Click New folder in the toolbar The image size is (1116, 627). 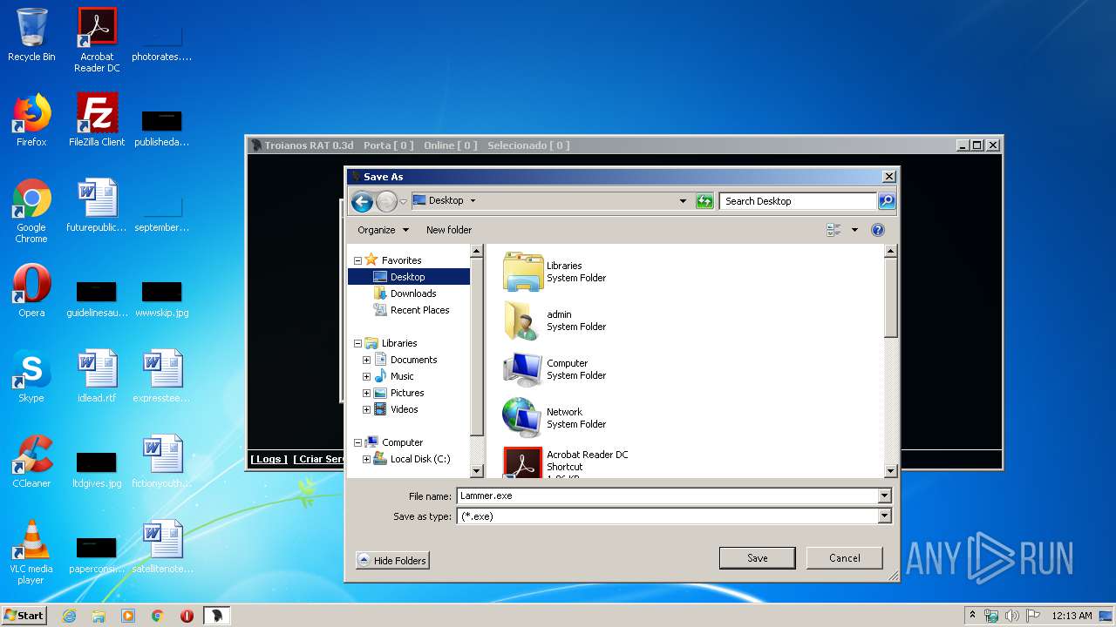click(449, 230)
